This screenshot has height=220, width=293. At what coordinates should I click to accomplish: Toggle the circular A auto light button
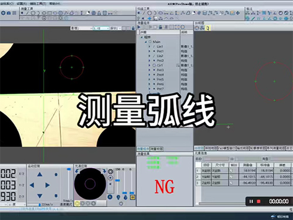pyautogui.click(x=110, y=197)
